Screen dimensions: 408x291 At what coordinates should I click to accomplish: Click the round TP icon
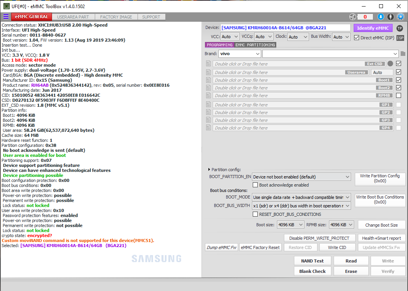[x=400, y=28]
